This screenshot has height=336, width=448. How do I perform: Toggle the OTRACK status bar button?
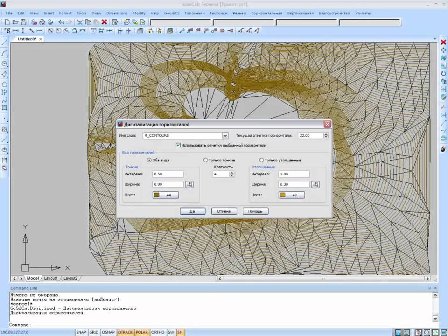pos(125,332)
